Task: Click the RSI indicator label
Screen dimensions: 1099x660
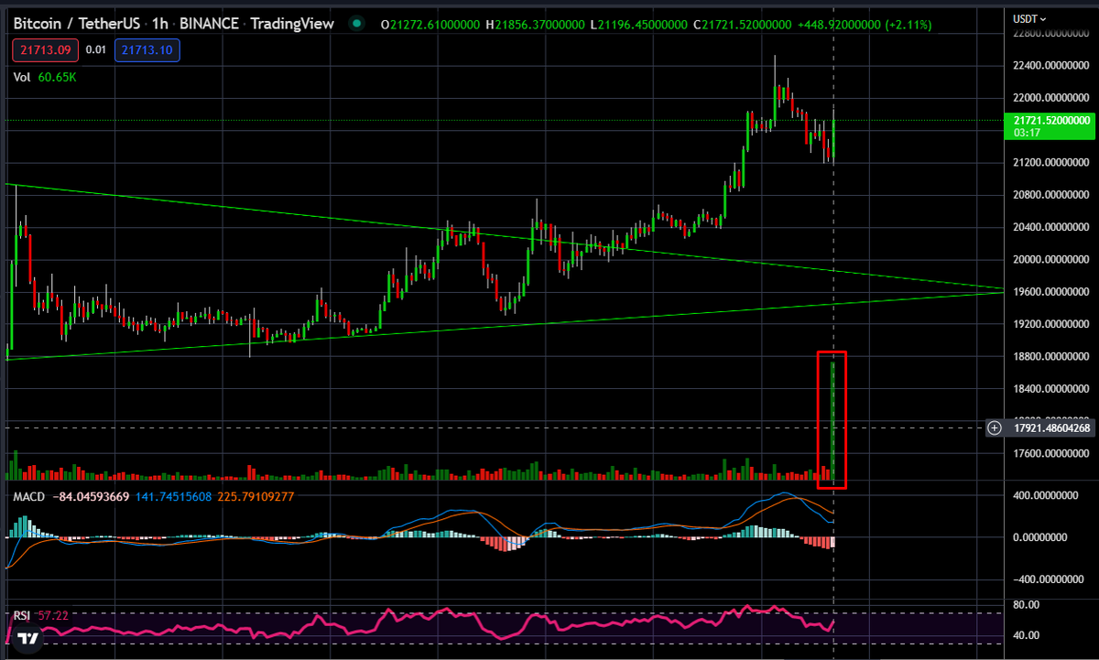Action: click(22, 616)
